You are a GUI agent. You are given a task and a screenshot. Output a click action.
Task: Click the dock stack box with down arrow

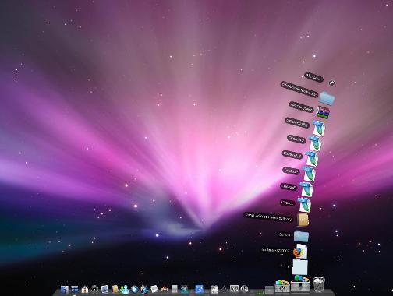(300, 284)
